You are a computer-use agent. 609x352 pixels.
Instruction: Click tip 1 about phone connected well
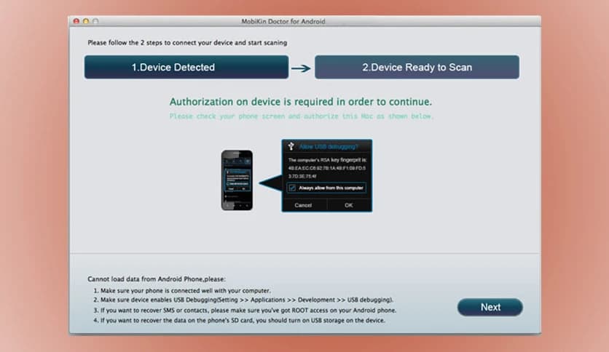182,290
